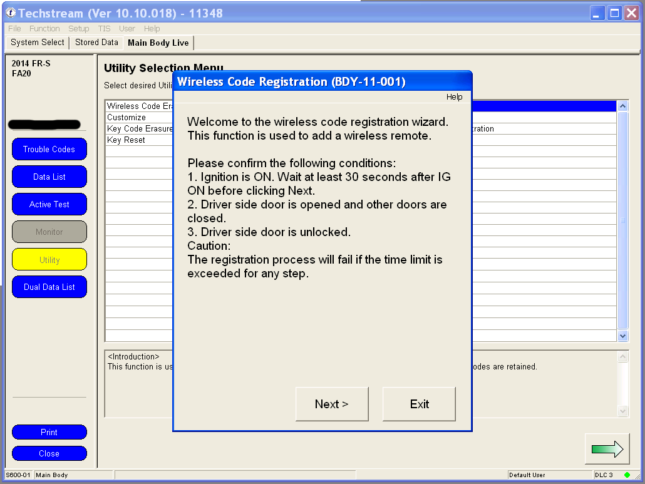Open the Data List view

(x=49, y=177)
